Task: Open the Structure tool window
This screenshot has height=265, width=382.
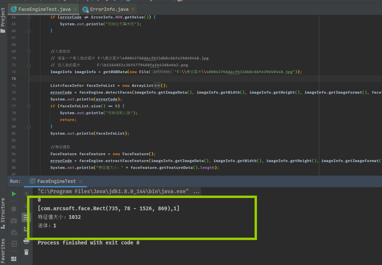Action: 3,213
